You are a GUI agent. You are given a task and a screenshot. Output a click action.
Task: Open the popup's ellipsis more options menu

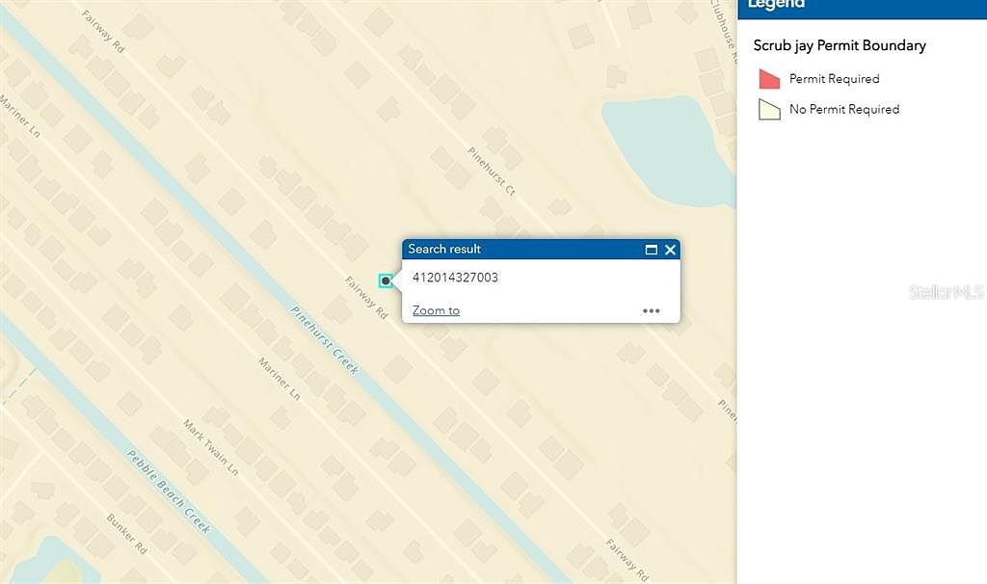click(x=652, y=310)
